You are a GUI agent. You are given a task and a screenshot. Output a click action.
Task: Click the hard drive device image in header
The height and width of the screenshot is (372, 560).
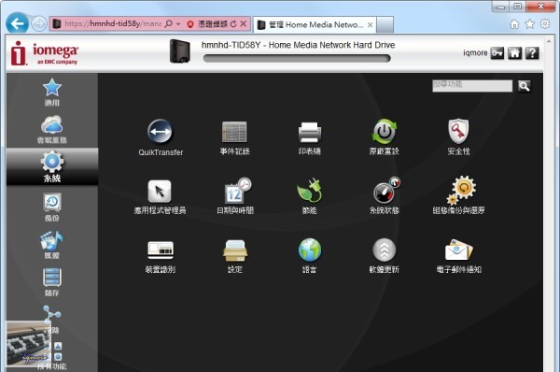179,51
